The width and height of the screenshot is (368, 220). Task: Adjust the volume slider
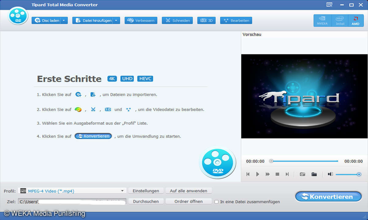click(x=348, y=174)
